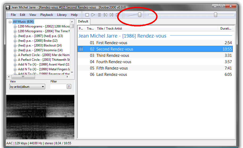Select track 02 Second Rendez-vous
The width and height of the screenshot is (243, 148).
[155, 49]
